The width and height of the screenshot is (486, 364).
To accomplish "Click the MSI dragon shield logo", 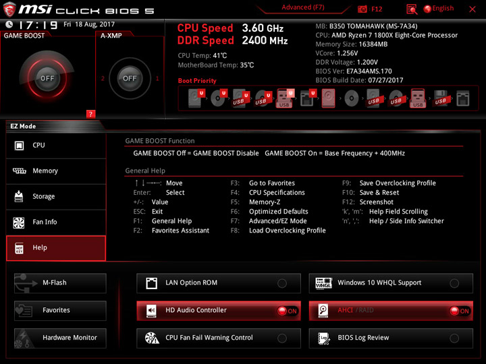I will coord(9,9).
